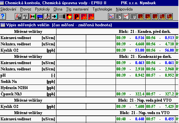Click the 08:39 - 2.910 value cell
This screenshot has height=123, width=179.
[130, 69]
